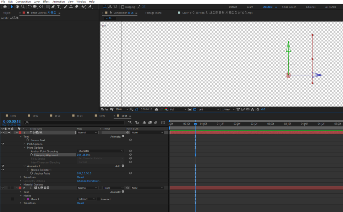Reset layer 1 Transform properties

(81, 177)
